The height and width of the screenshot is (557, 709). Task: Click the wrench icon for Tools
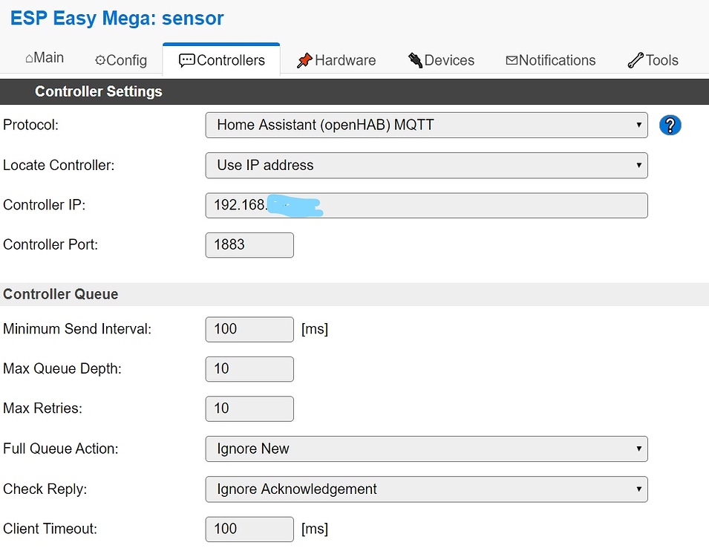point(636,60)
